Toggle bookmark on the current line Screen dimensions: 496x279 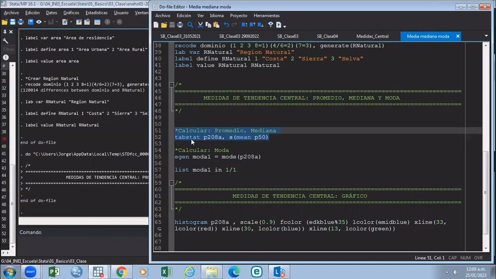(244, 25)
